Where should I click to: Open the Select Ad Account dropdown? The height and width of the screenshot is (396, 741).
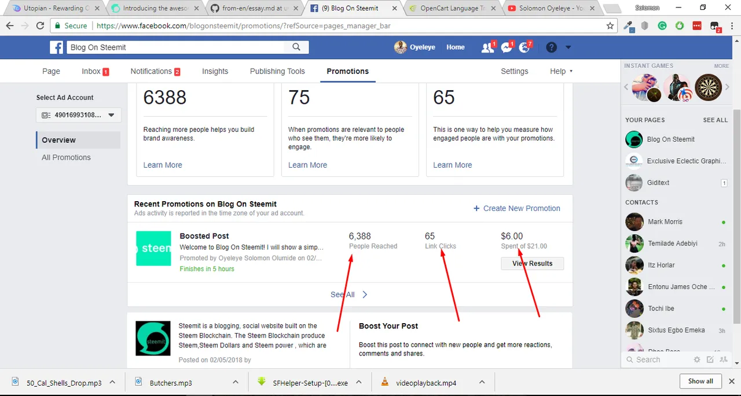point(78,115)
